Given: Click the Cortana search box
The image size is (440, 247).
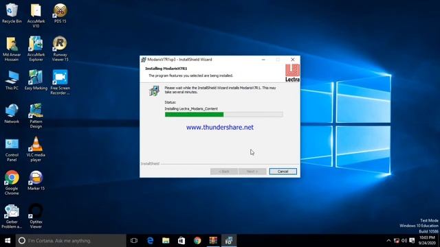Looking at the screenshot, I should (71, 241).
